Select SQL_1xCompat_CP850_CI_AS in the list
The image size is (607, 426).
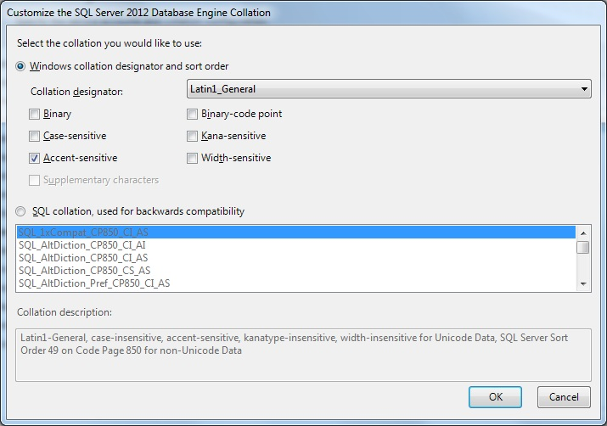(296, 233)
